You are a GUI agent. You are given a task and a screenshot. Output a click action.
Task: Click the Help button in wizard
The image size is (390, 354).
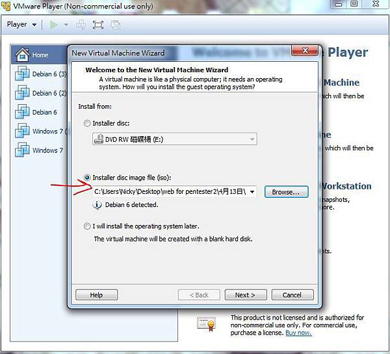coord(96,295)
